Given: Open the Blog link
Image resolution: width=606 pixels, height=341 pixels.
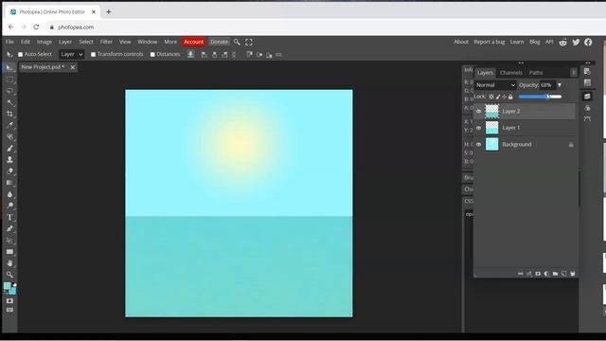Looking at the screenshot, I should click(x=535, y=42).
